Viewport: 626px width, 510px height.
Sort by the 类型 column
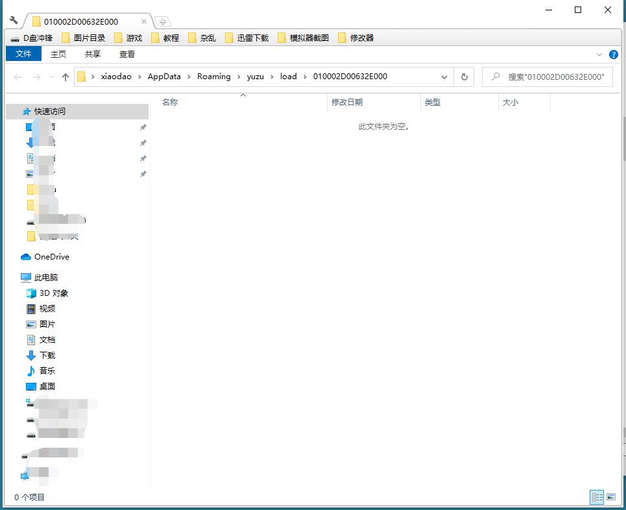coord(433,103)
